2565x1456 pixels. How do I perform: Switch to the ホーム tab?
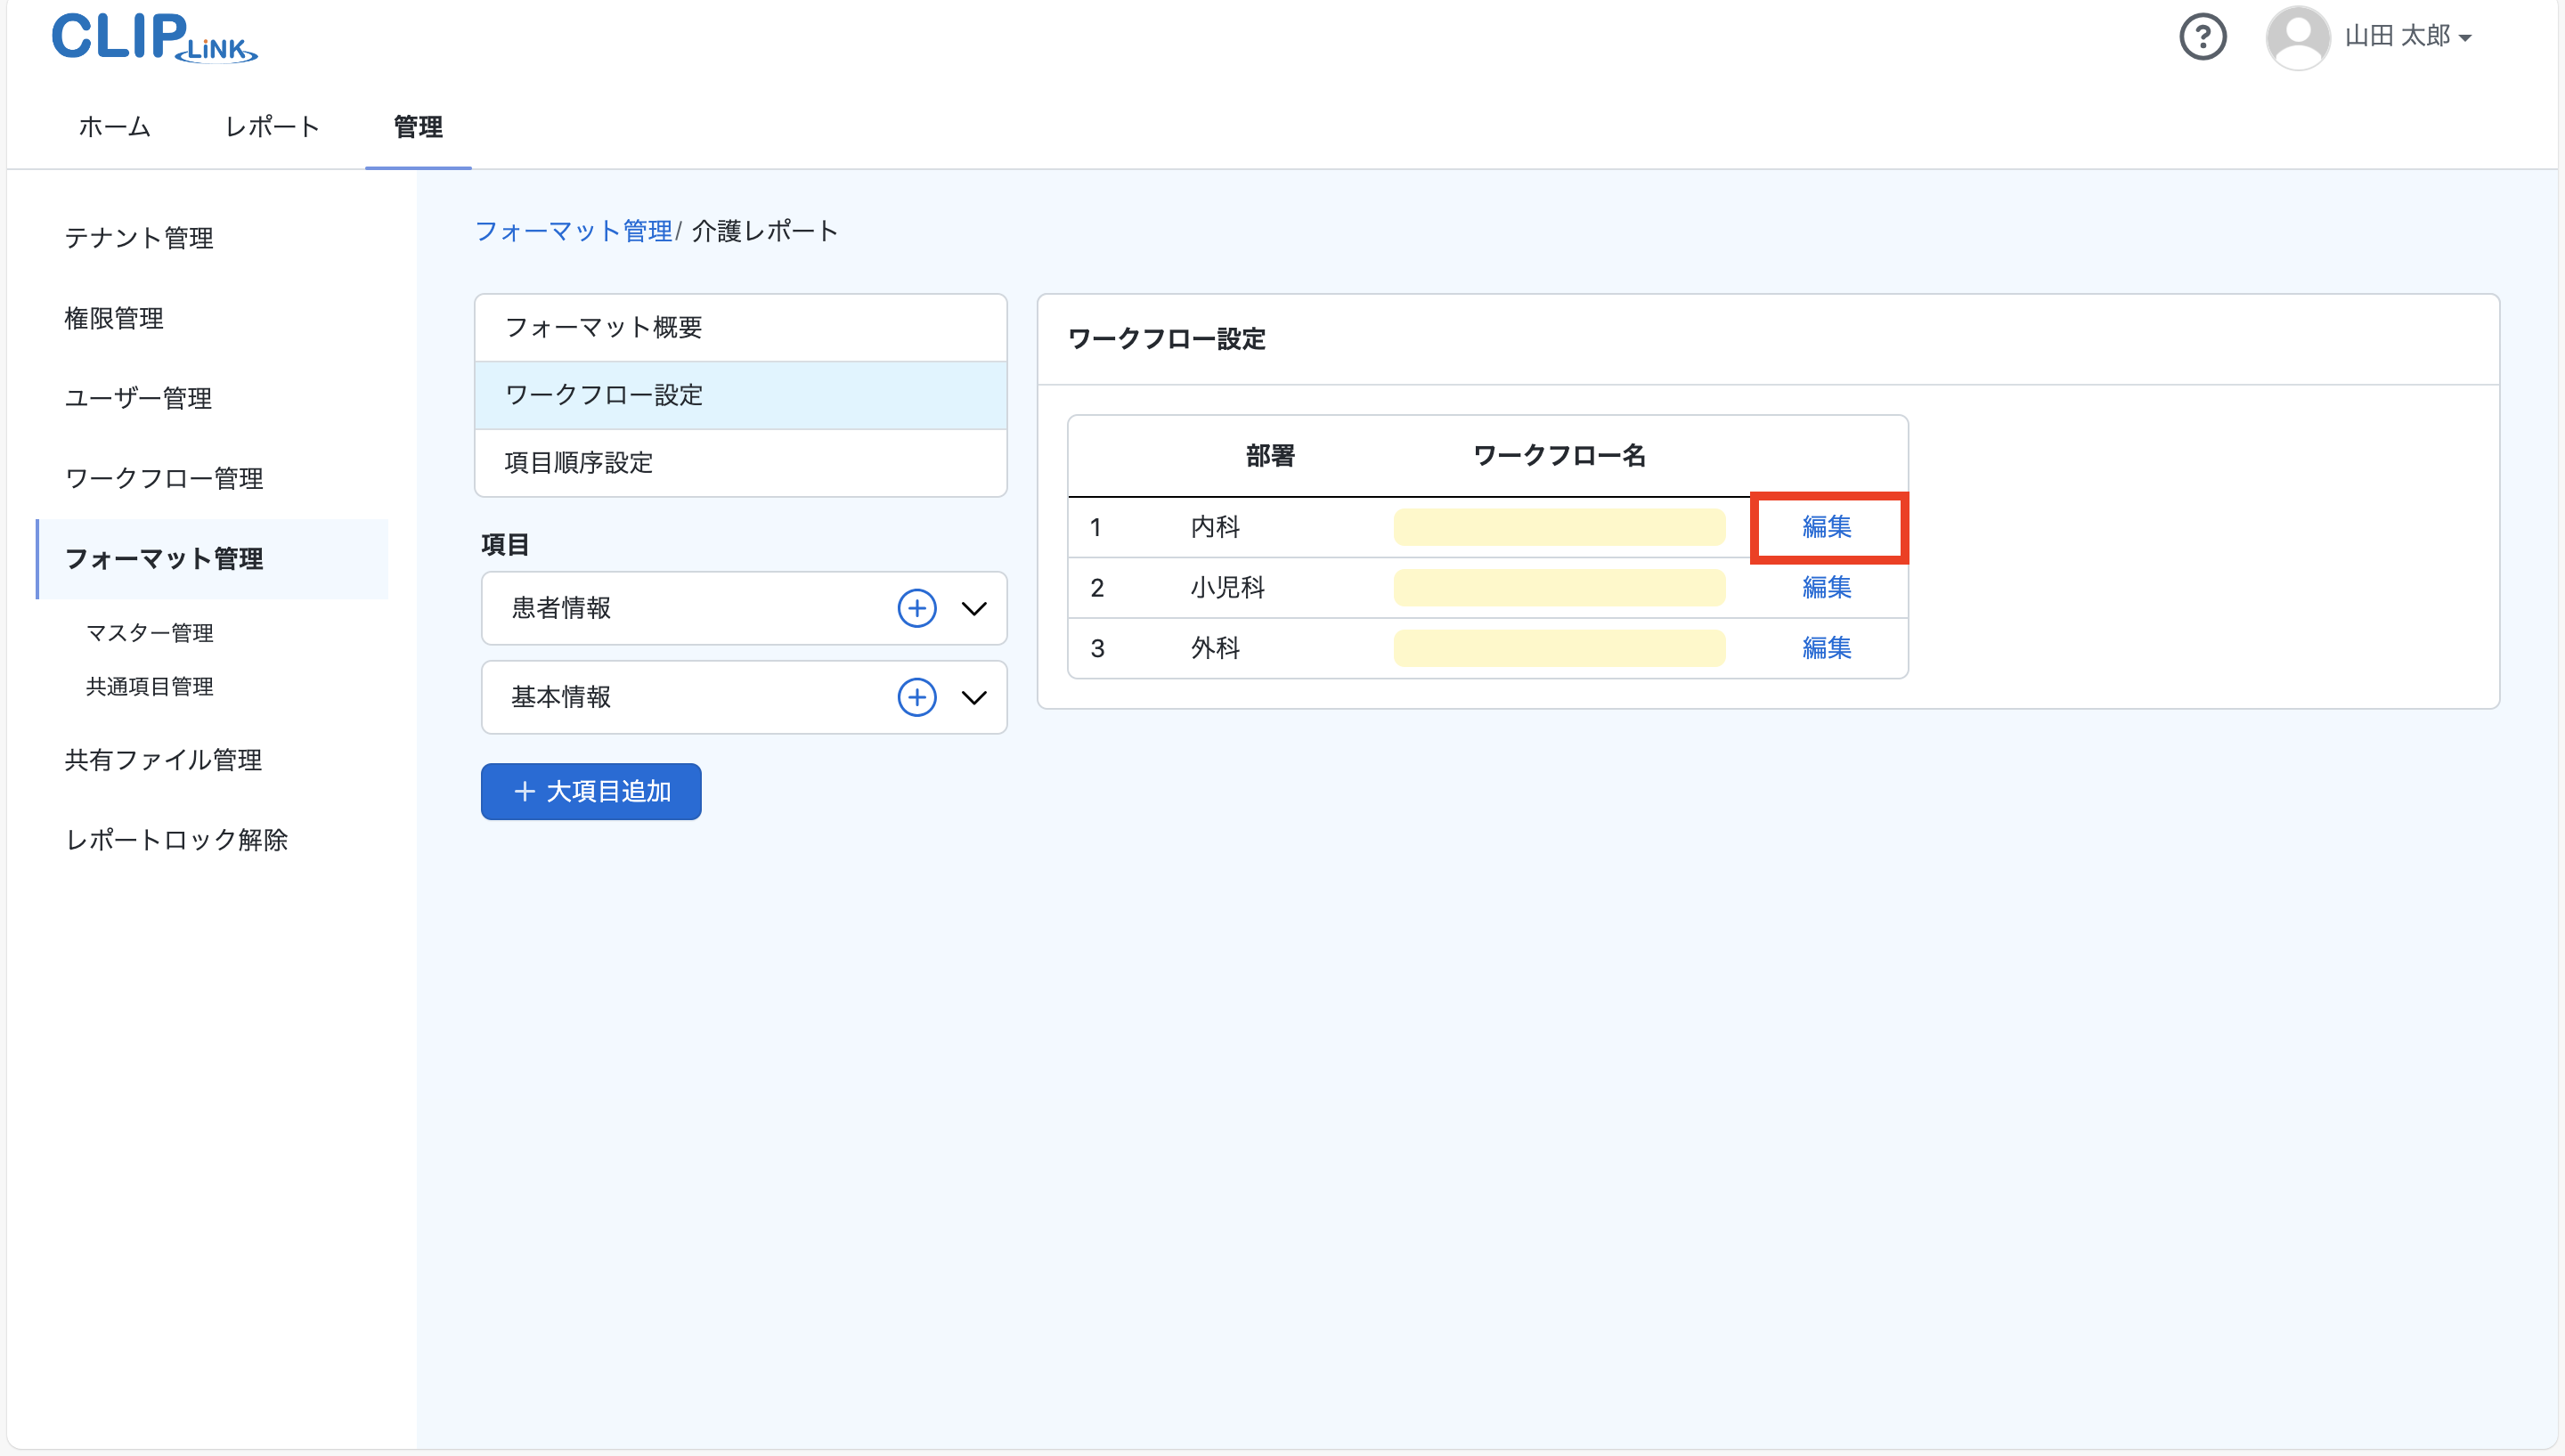click(114, 127)
